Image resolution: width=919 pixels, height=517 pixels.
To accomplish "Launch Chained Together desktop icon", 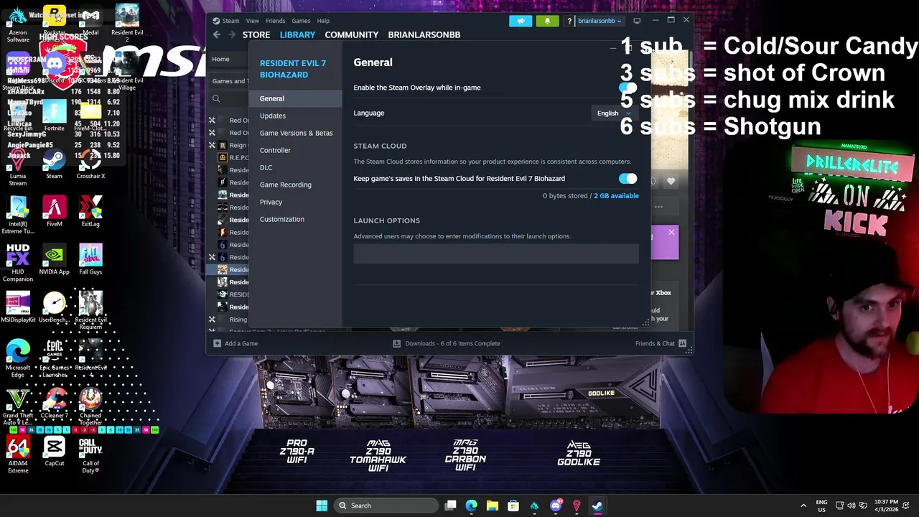I will [x=90, y=406].
